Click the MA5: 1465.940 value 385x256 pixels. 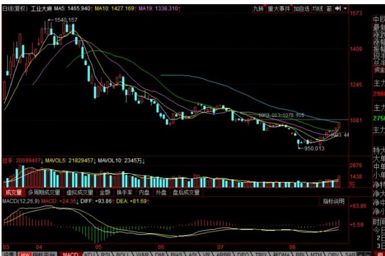click(x=73, y=8)
